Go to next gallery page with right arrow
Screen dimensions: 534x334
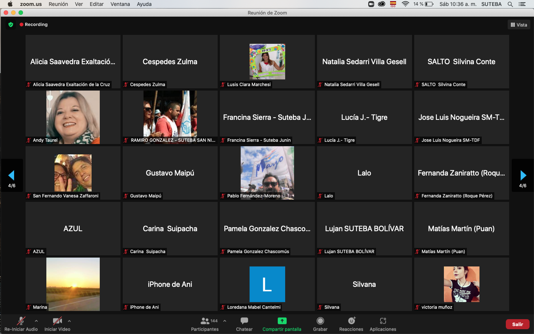523,175
